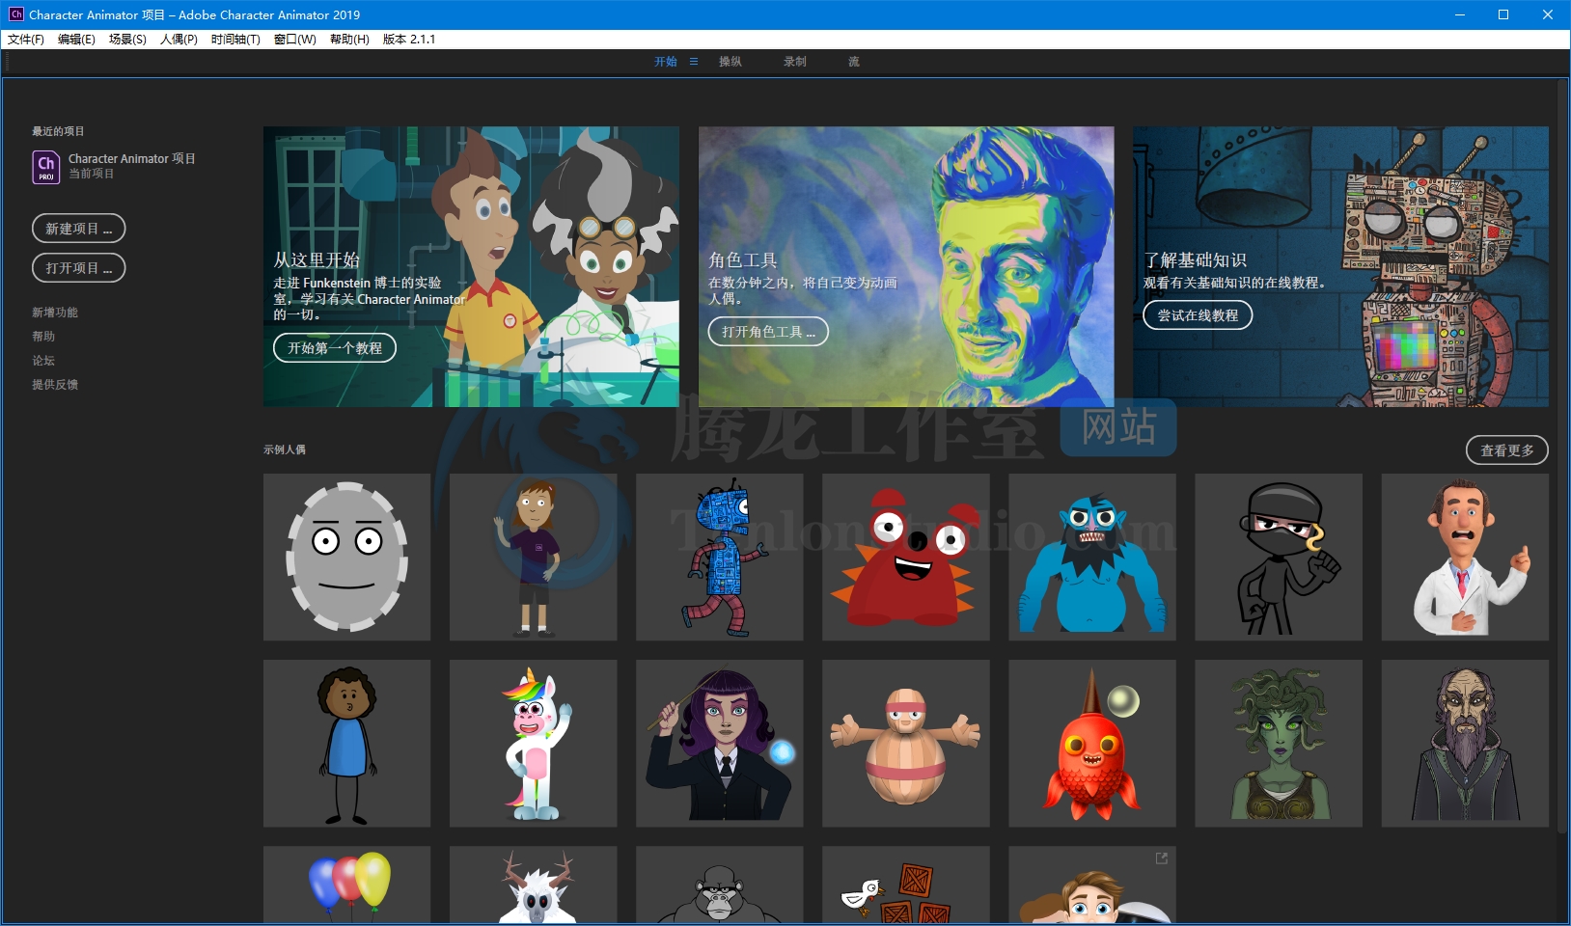The width and height of the screenshot is (1571, 926).
Task: Open the doctor in white coat puppet
Action: coord(1465,558)
